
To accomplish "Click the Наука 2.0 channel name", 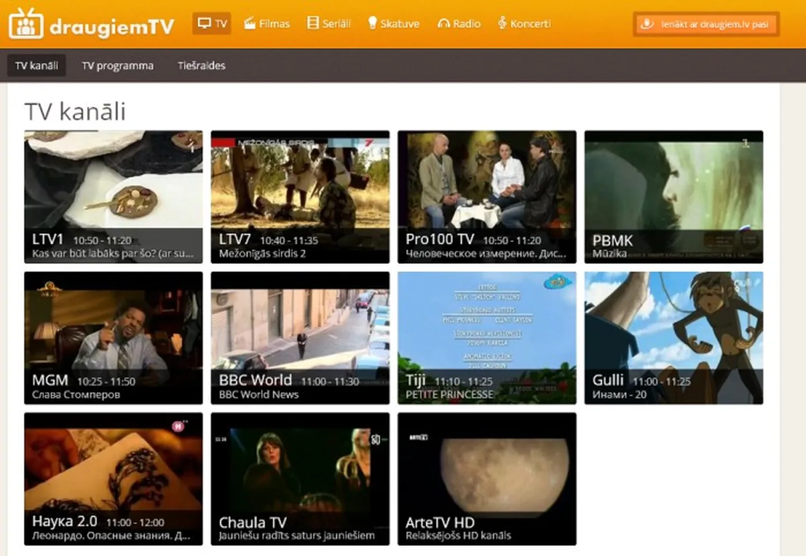I will [65, 521].
